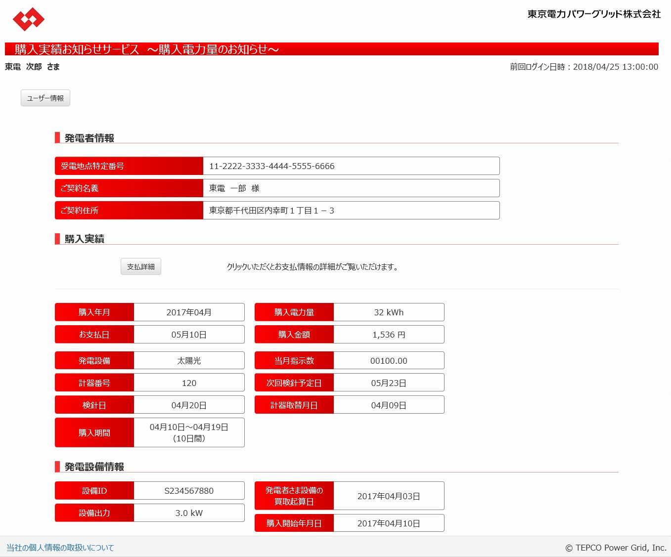Click the 購入電力量 red label

click(294, 312)
